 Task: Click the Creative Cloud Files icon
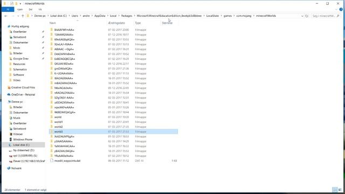tap(9, 87)
